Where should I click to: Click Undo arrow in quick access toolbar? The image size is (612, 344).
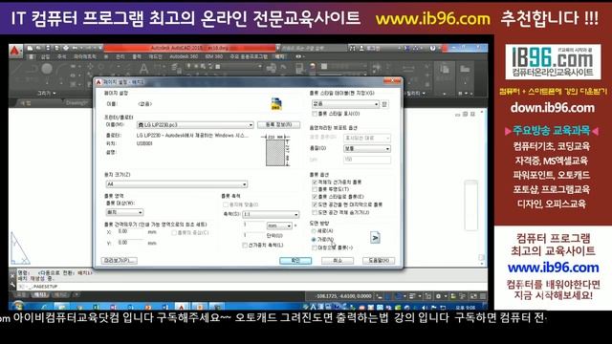[75, 48]
